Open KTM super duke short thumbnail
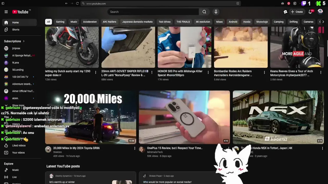328x184 pixels. point(72,47)
